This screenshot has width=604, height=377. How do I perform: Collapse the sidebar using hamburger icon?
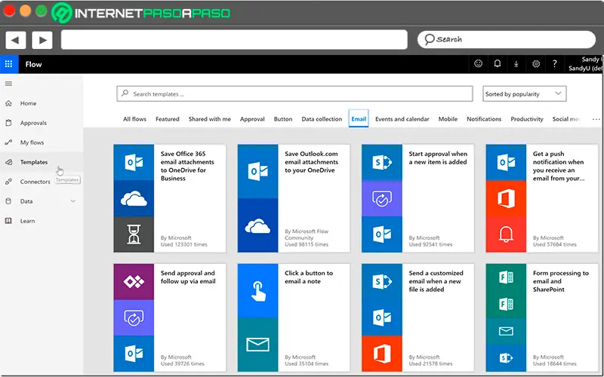coord(8,84)
